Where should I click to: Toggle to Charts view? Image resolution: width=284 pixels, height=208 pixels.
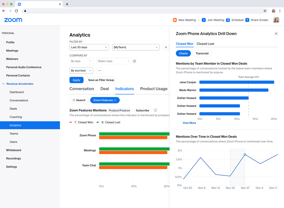click(183, 53)
